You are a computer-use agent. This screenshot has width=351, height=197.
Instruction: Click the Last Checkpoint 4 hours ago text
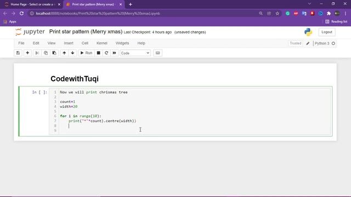coord(148,32)
